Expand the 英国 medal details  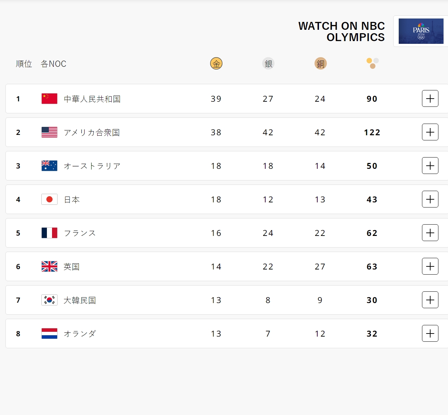(430, 266)
